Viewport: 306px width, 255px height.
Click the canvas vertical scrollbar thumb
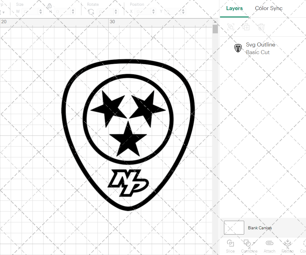(215, 29)
